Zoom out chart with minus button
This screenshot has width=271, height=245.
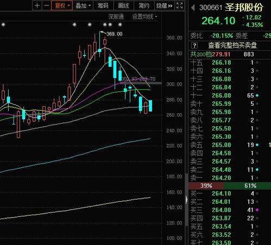coord(47,5)
